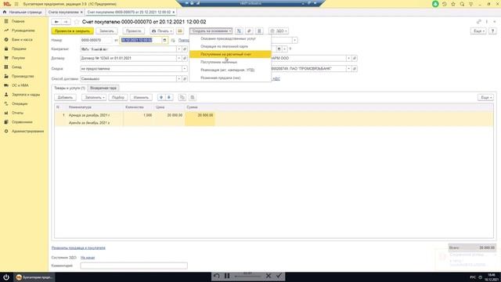Expand the Договор field dropdown arrow
Viewport: 501px width, 282px height.
point(179,58)
